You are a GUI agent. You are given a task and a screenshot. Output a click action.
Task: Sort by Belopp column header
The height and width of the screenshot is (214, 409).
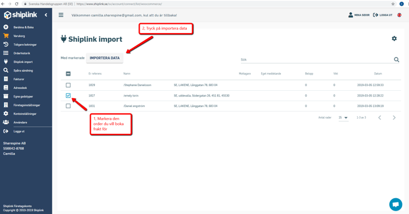309,74
